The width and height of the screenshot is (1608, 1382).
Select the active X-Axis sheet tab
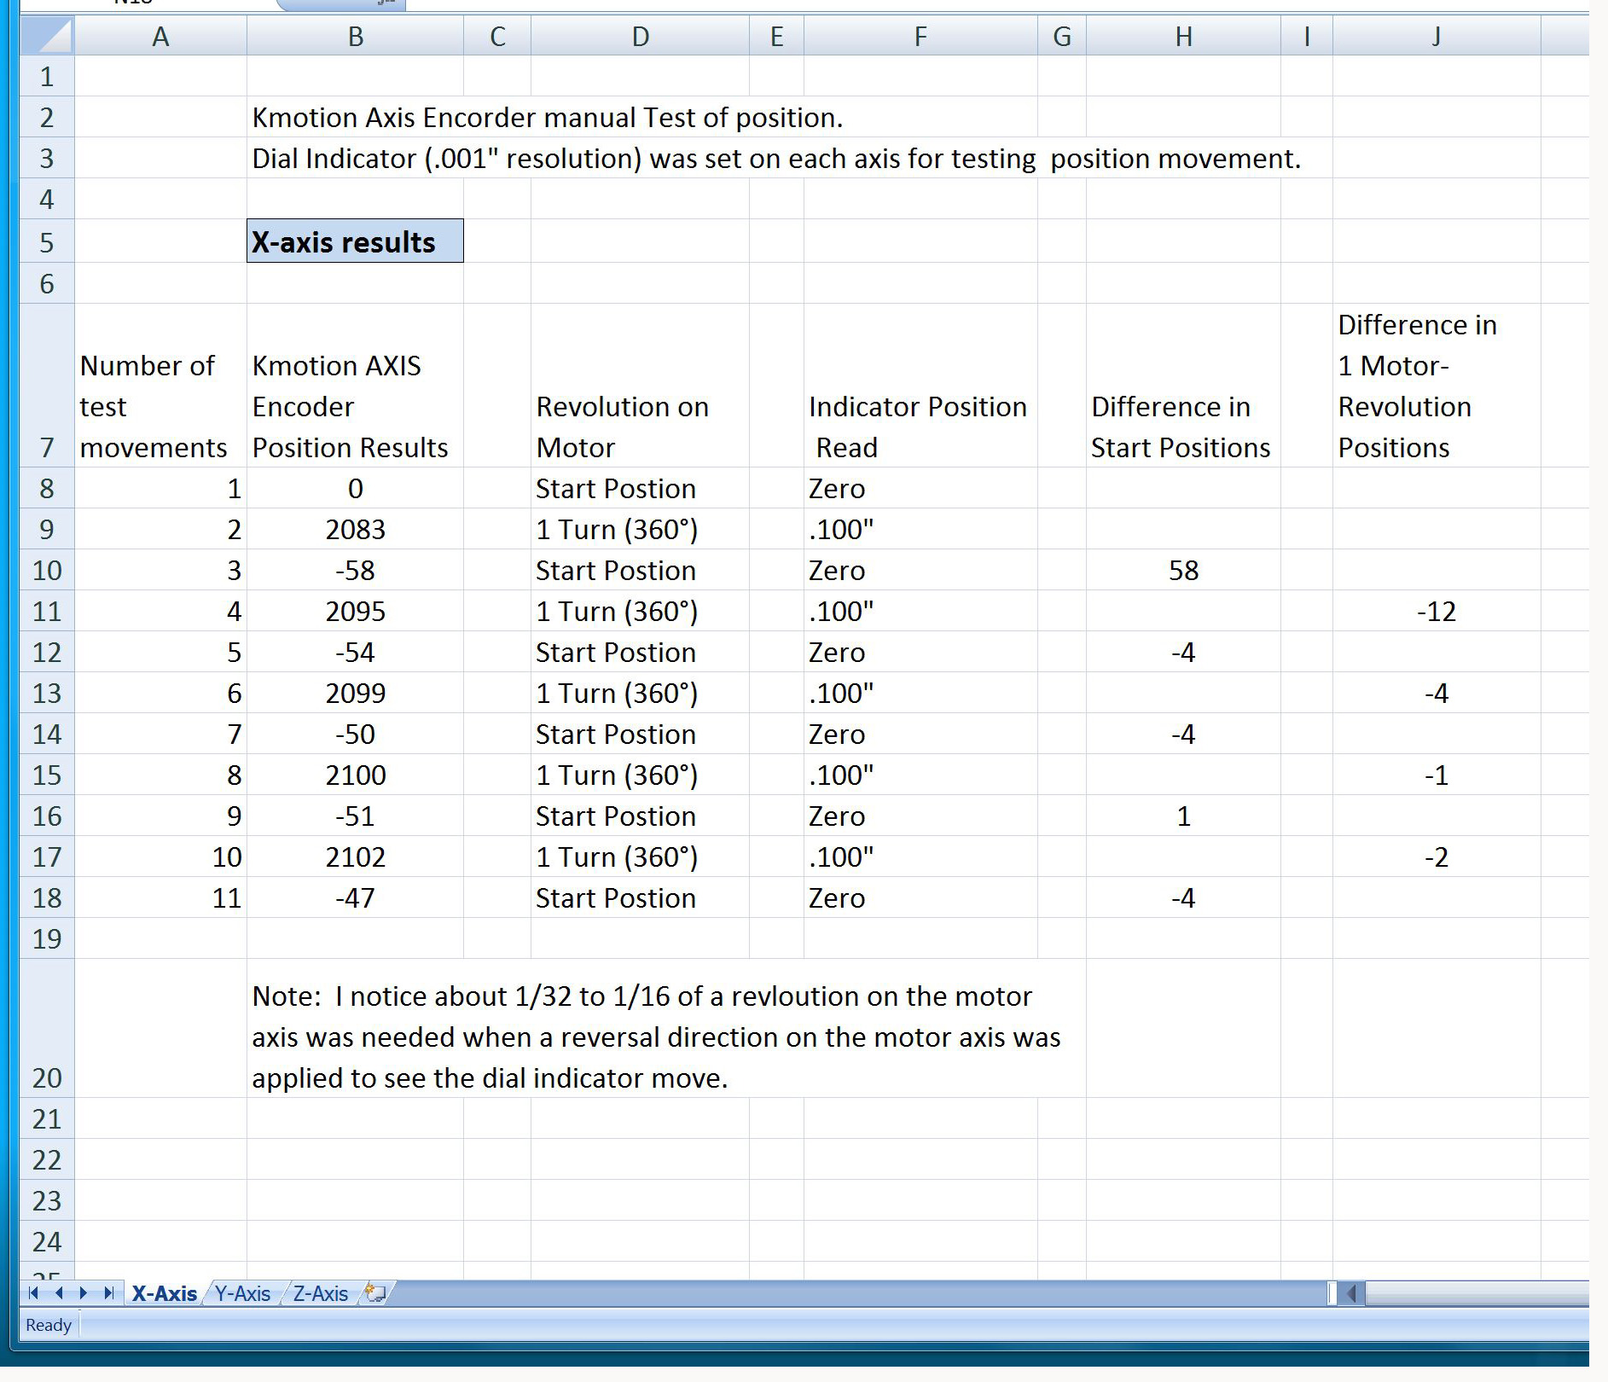coord(164,1293)
